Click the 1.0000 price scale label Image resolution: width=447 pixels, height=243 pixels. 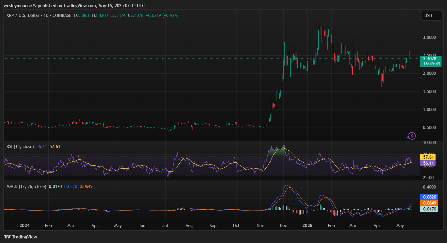pyautogui.click(x=429, y=110)
